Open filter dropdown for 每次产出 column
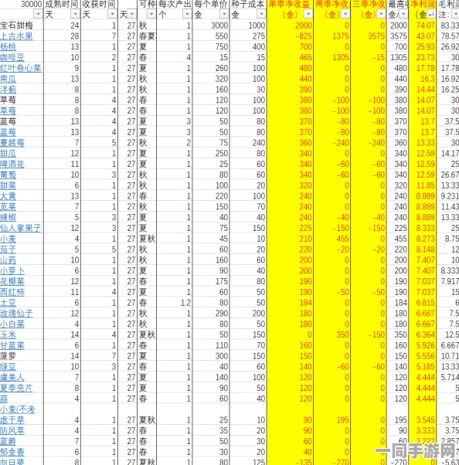 click(x=187, y=14)
